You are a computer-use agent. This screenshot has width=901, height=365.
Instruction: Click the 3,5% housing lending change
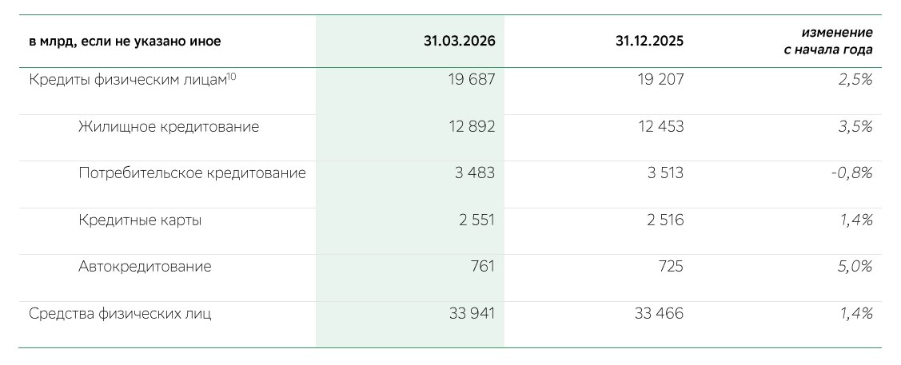tap(854, 126)
